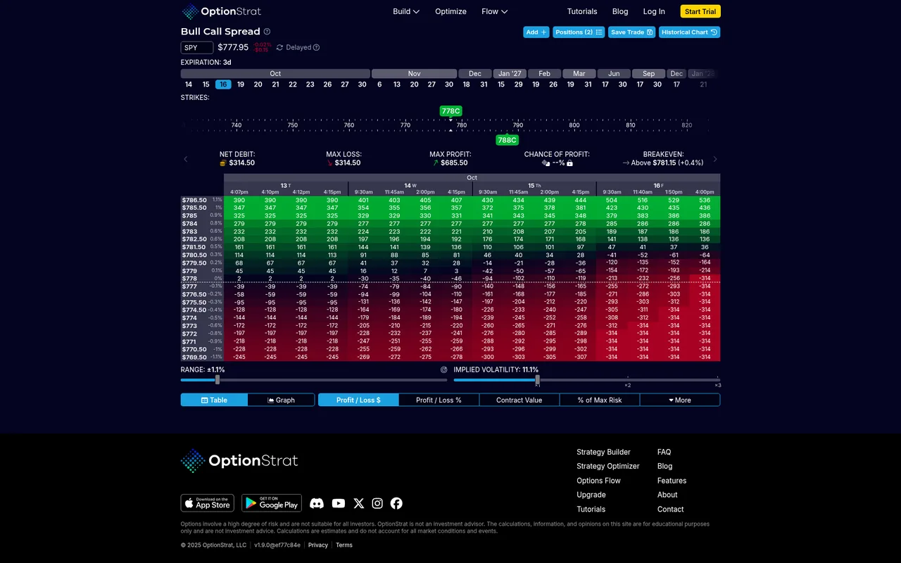Click the Save Trade button

coord(632,32)
